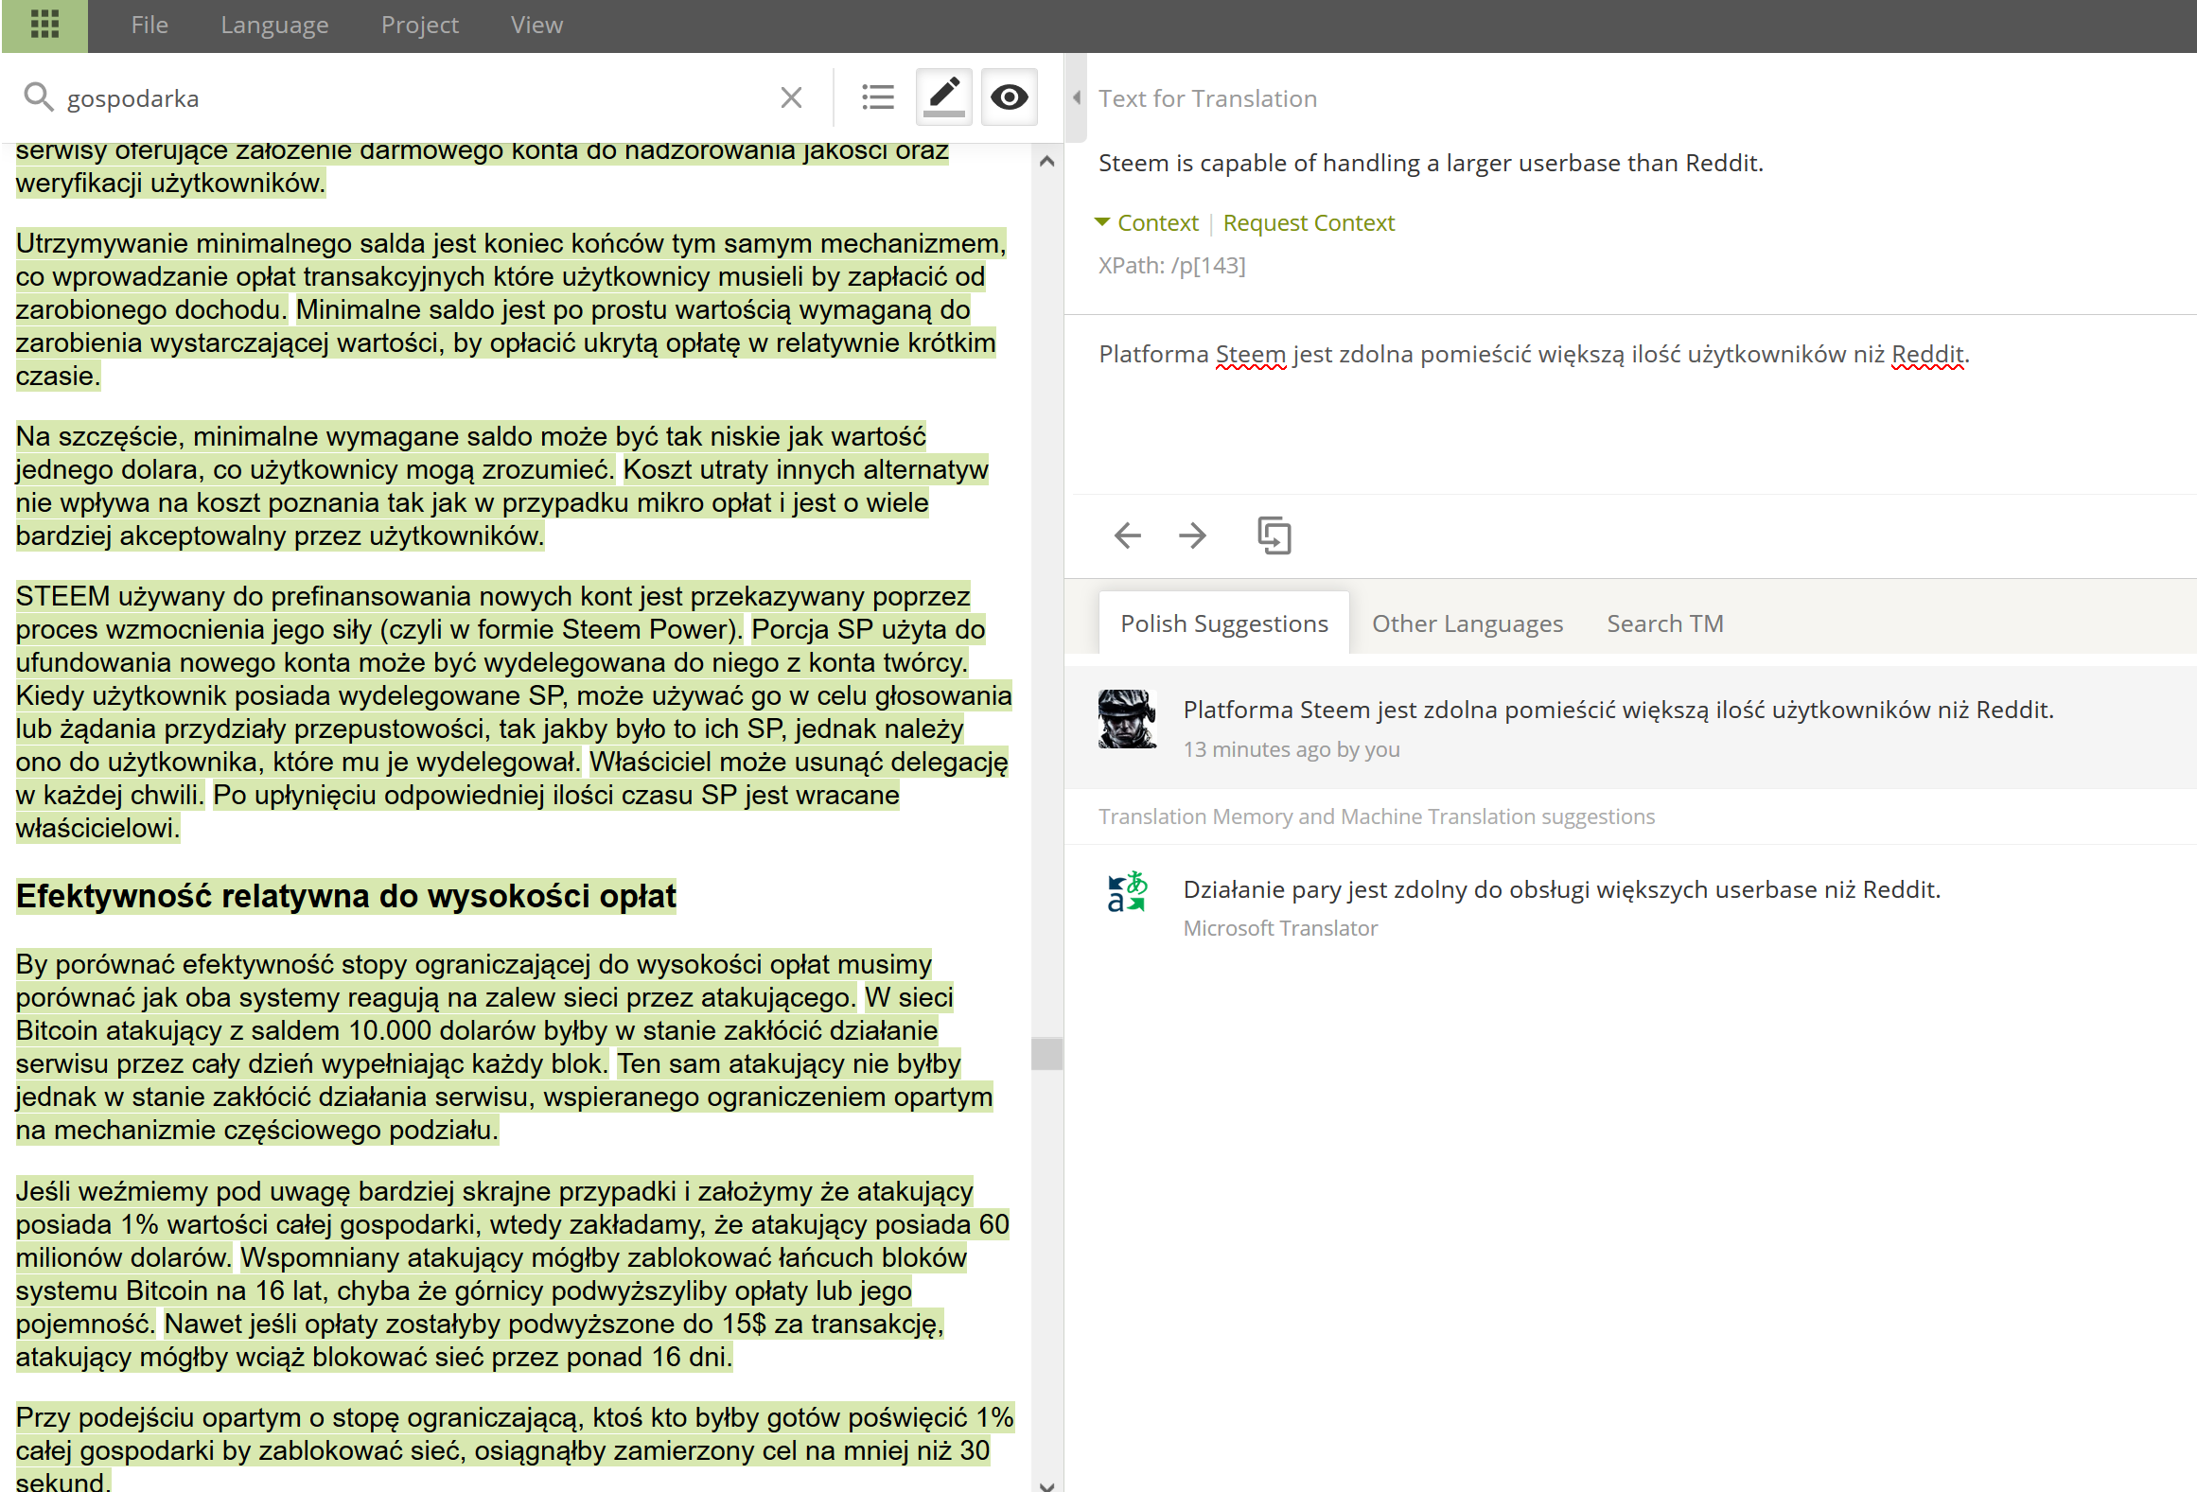Viewport: 2197px width, 1492px height.
Task: Click sentence 'Przy podejściu opartym o stopę'
Action: [514, 1449]
